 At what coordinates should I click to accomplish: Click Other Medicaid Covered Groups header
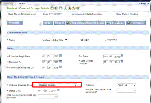(78, 77)
